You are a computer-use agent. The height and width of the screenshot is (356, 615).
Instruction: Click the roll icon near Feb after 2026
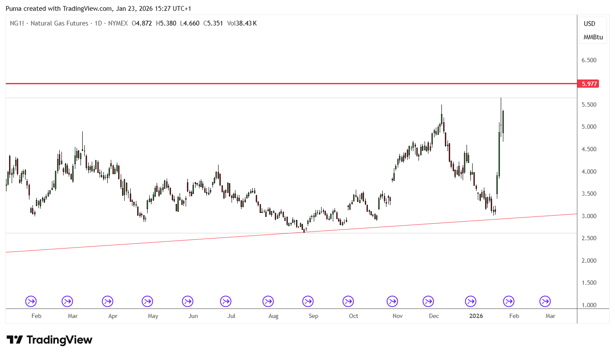point(509,301)
